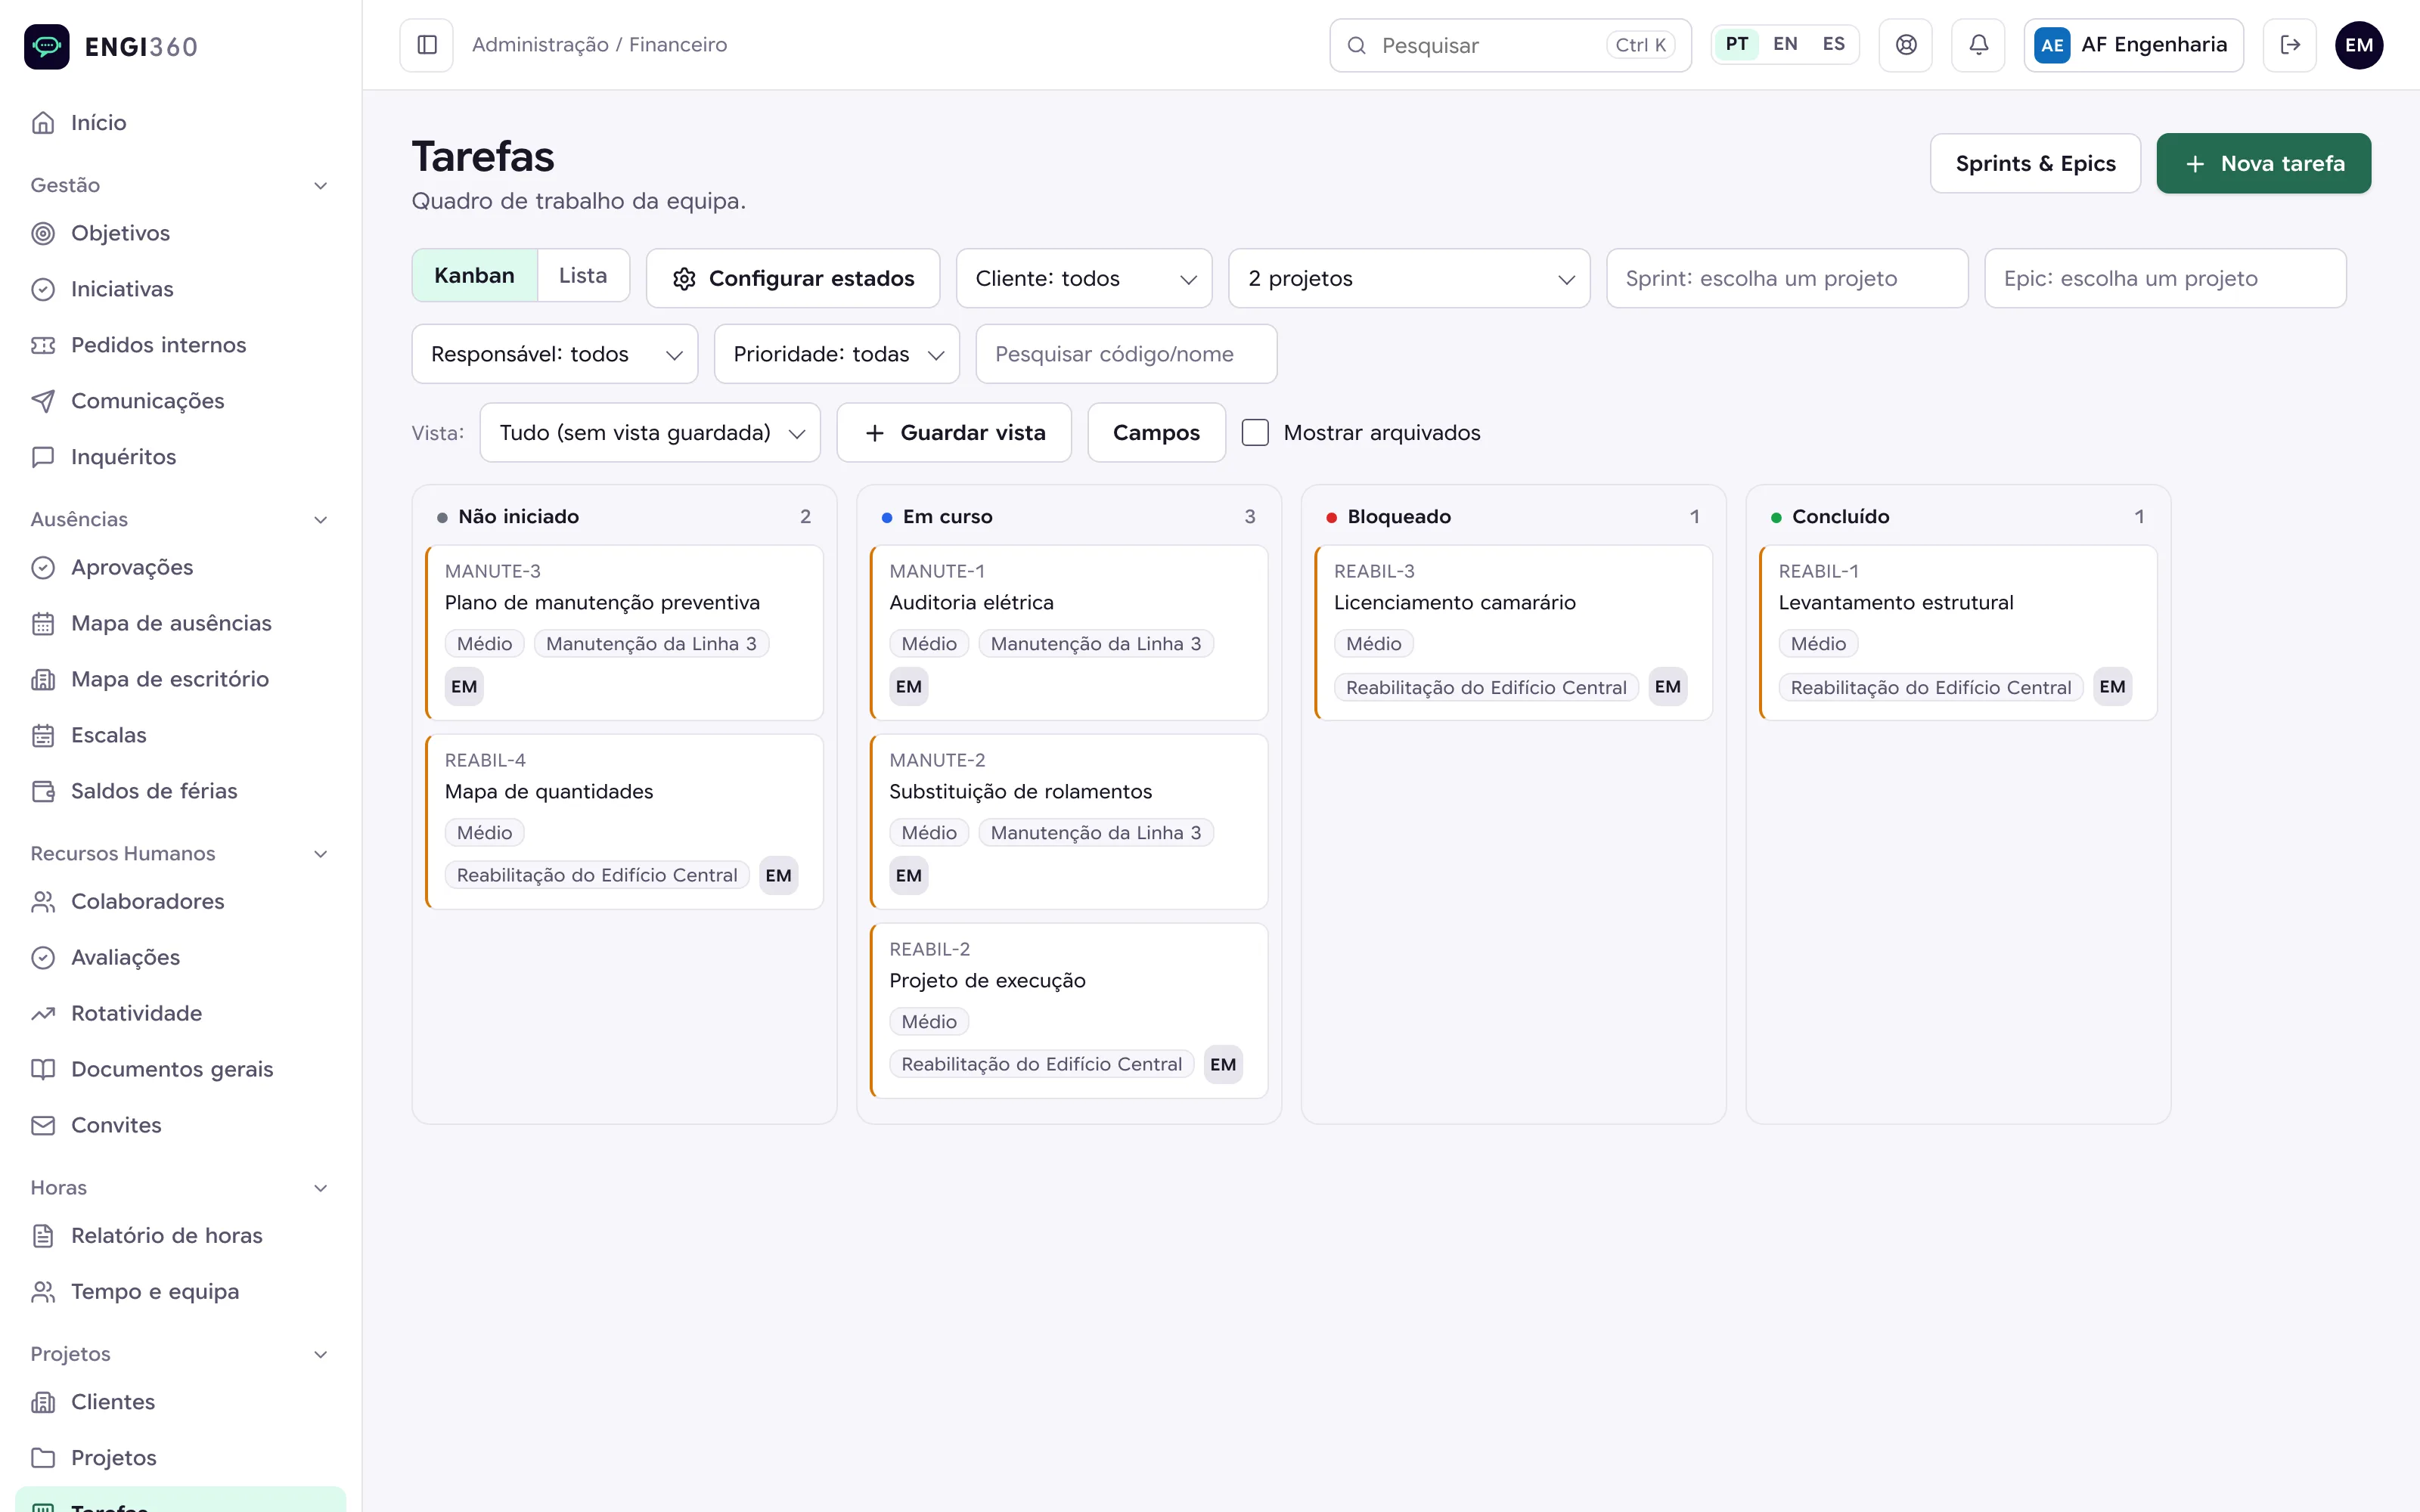Open Rotatividade trend icon

tap(43, 1013)
